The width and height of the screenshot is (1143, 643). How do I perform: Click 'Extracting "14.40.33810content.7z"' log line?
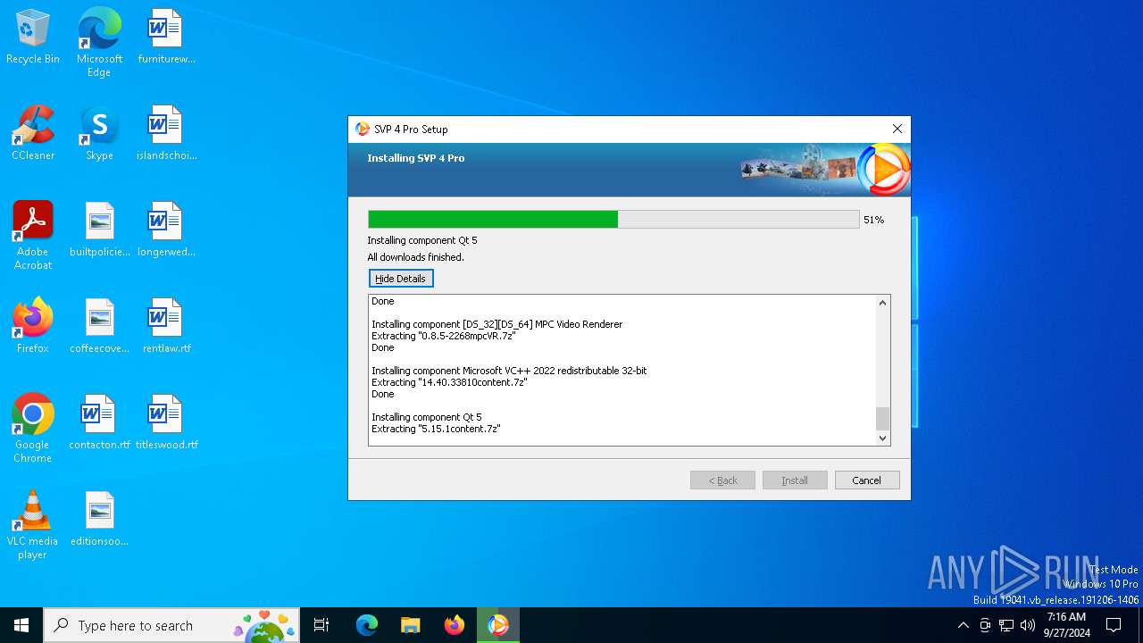pyautogui.click(x=449, y=382)
